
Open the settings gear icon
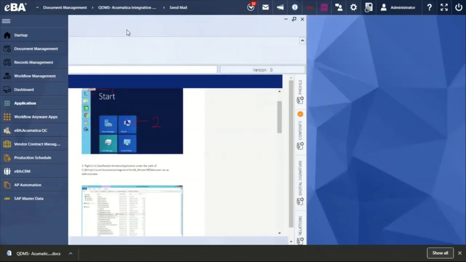tap(354, 7)
